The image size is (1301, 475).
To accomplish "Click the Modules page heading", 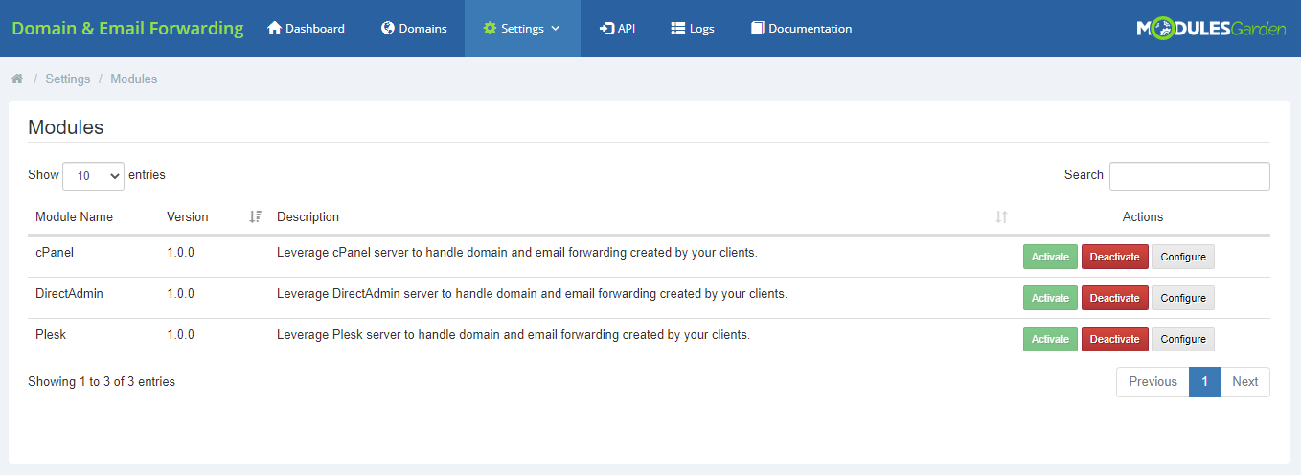I will point(66,127).
